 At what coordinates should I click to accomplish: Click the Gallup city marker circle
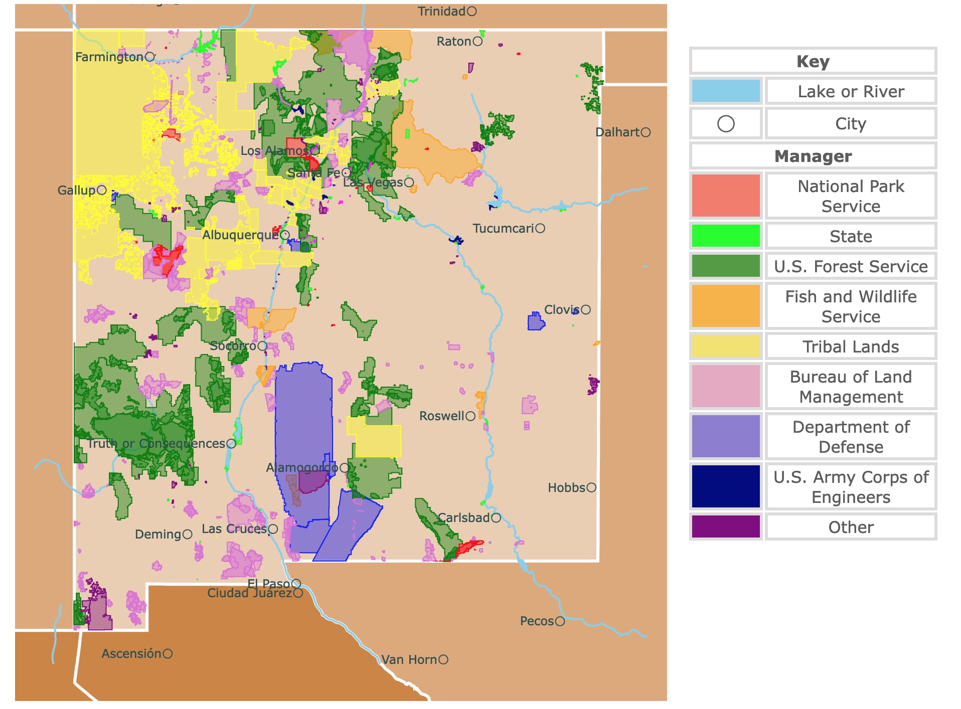point(102,190)
